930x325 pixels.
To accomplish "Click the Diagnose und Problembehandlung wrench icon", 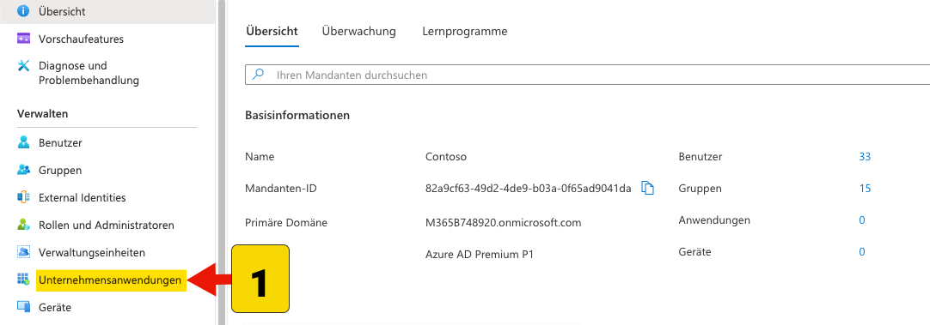I will (x=24, y=66).
